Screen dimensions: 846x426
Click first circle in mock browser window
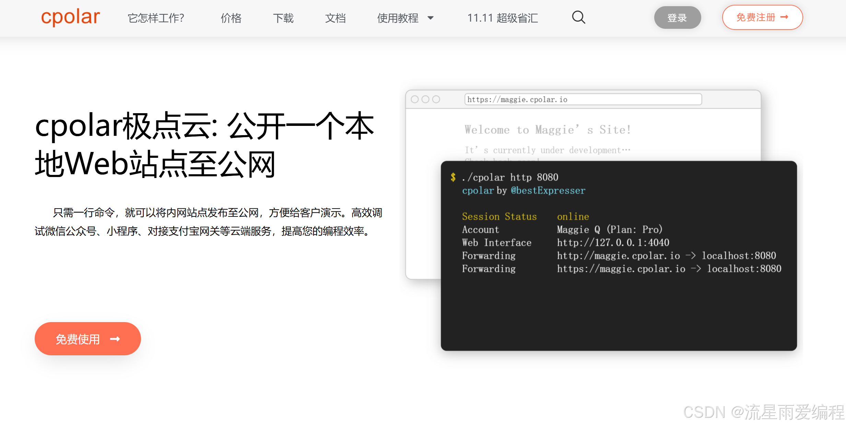(414, 99)
